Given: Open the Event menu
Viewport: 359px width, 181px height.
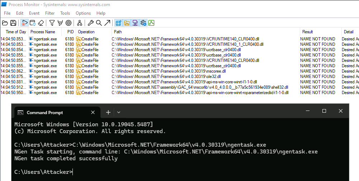Looking at the screenshot, I should [34, 13].
